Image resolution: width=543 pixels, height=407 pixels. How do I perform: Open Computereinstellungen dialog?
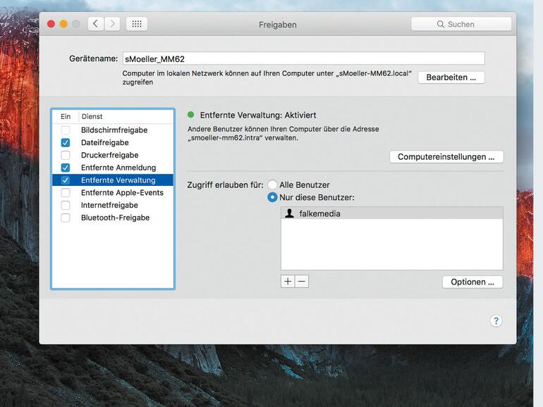(x=446, y=157)
